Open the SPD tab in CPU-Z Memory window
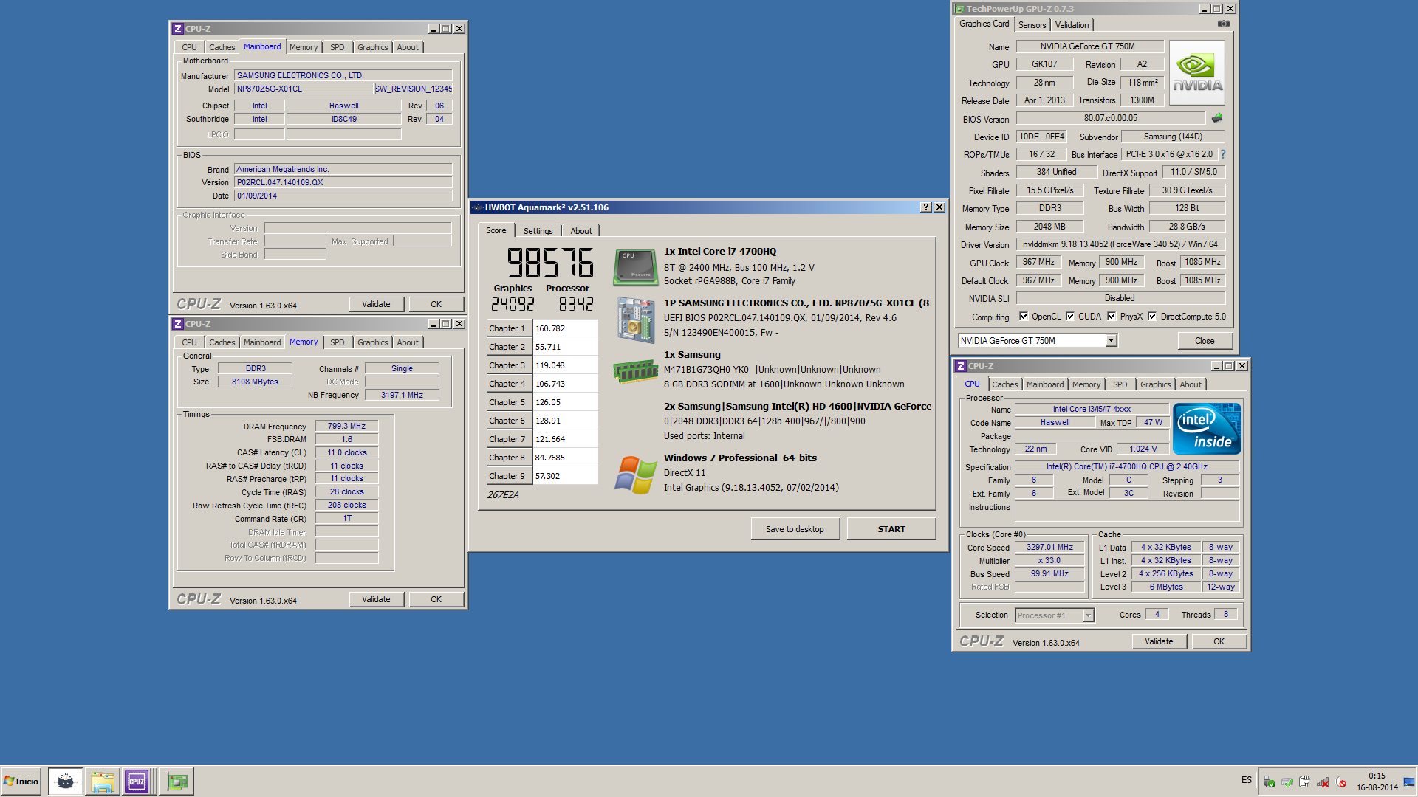 pos(337,342)
